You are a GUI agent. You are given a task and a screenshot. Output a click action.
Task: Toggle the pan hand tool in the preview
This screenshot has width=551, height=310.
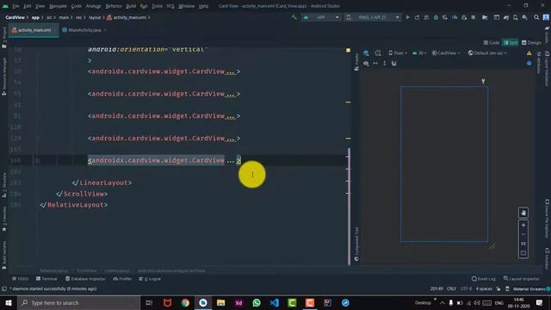[523, 213]
